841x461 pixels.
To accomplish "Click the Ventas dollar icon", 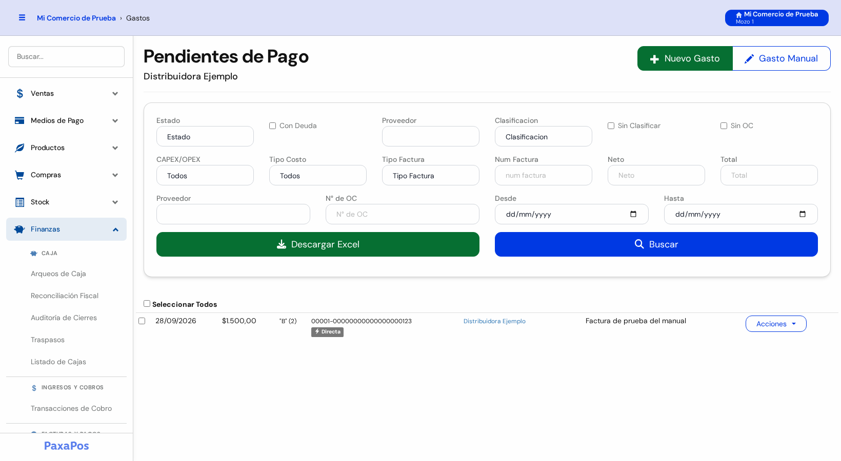I will pyautogui.click(x=19, y=93).
